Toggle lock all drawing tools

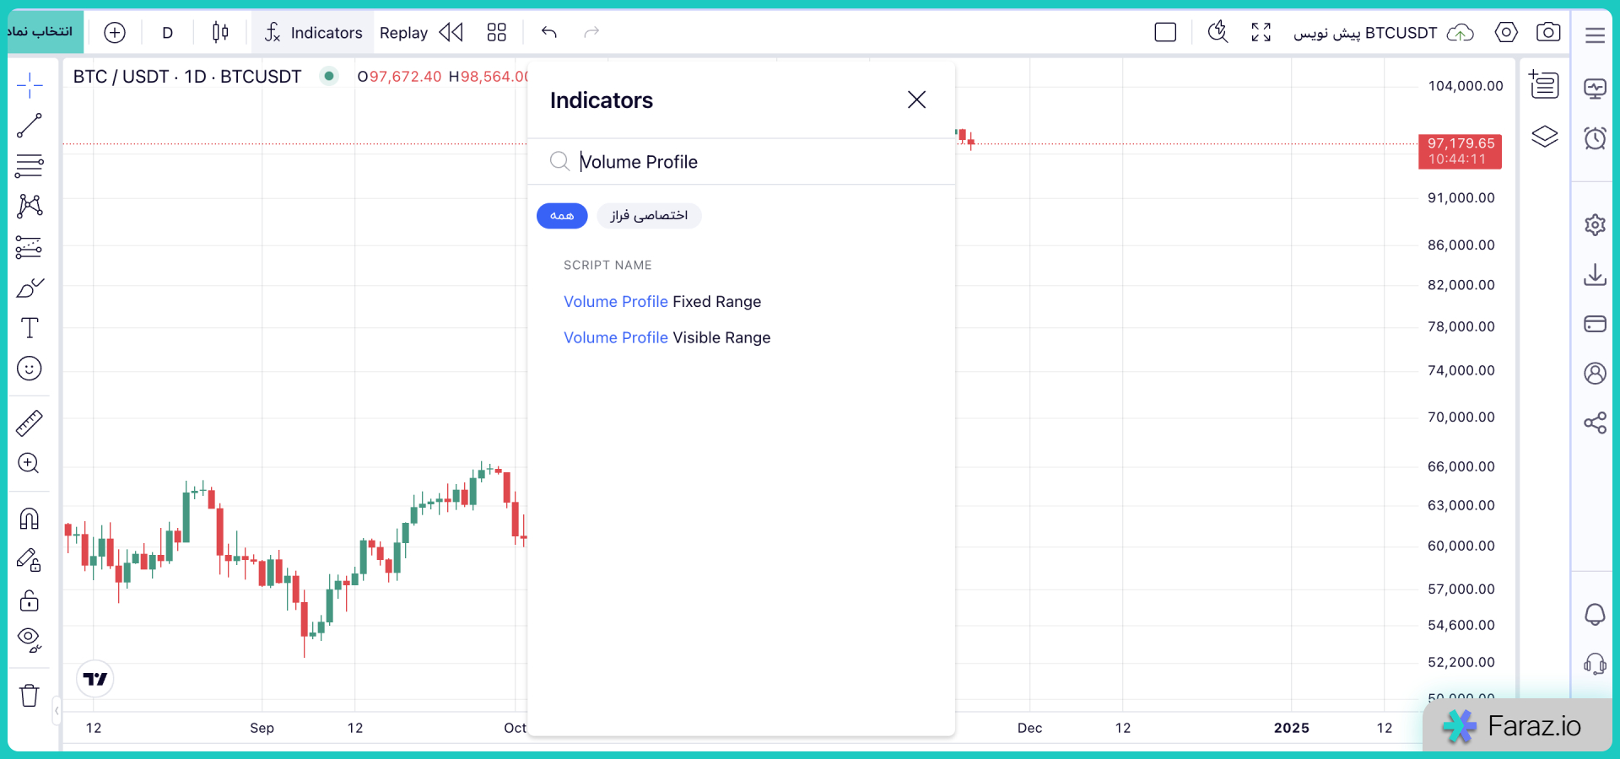tap(30, 600)
